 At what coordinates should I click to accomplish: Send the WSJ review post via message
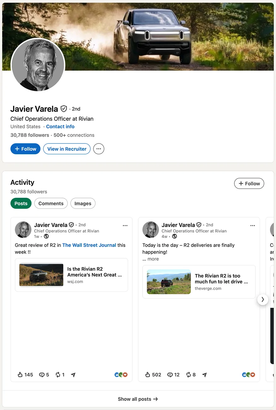coord(73,375)
